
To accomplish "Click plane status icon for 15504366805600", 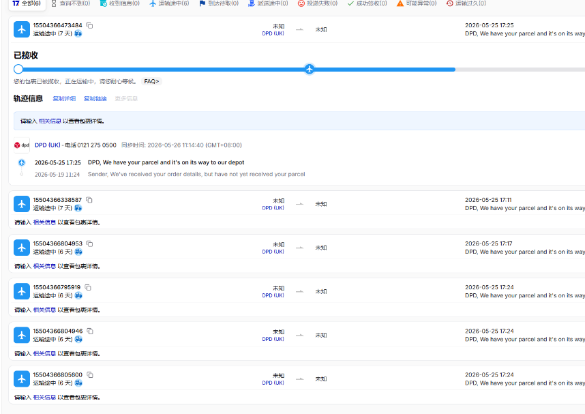I will [x=22, y=379].
